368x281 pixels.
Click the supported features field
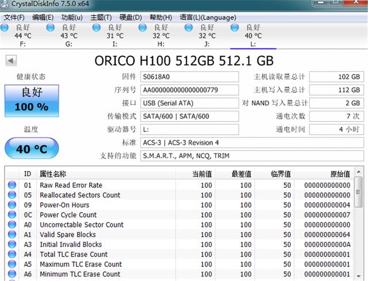[x=252, y=156]
